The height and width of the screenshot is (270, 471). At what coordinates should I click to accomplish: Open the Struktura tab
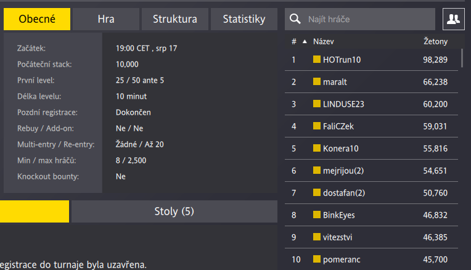point(175,19)
